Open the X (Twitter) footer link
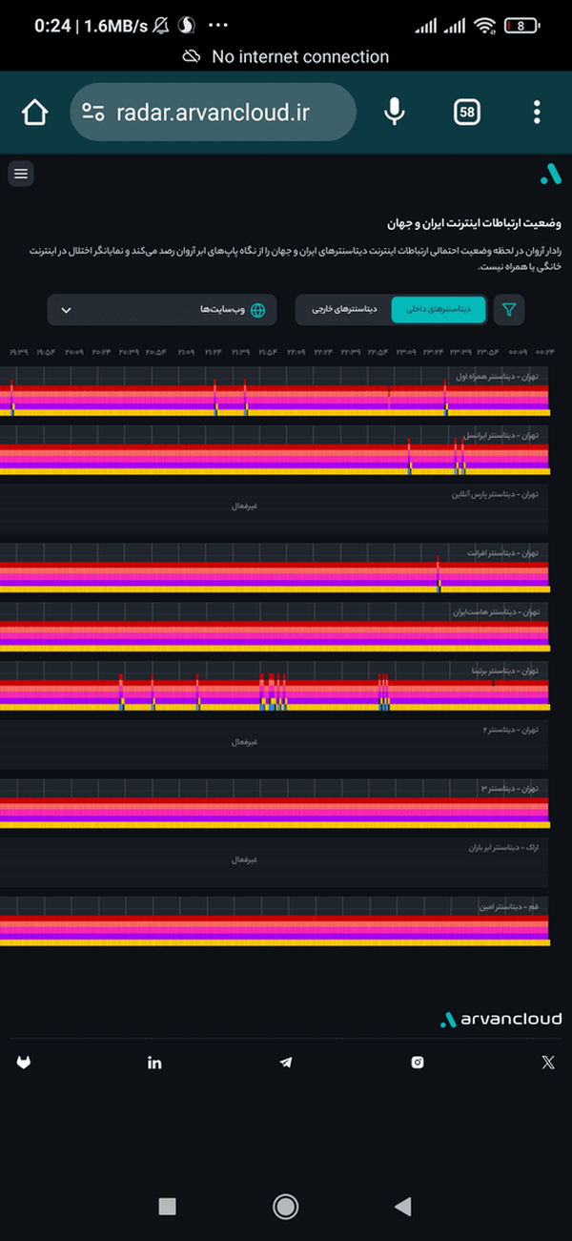Screen dimensions: 572x1241 coord(548,1062)
